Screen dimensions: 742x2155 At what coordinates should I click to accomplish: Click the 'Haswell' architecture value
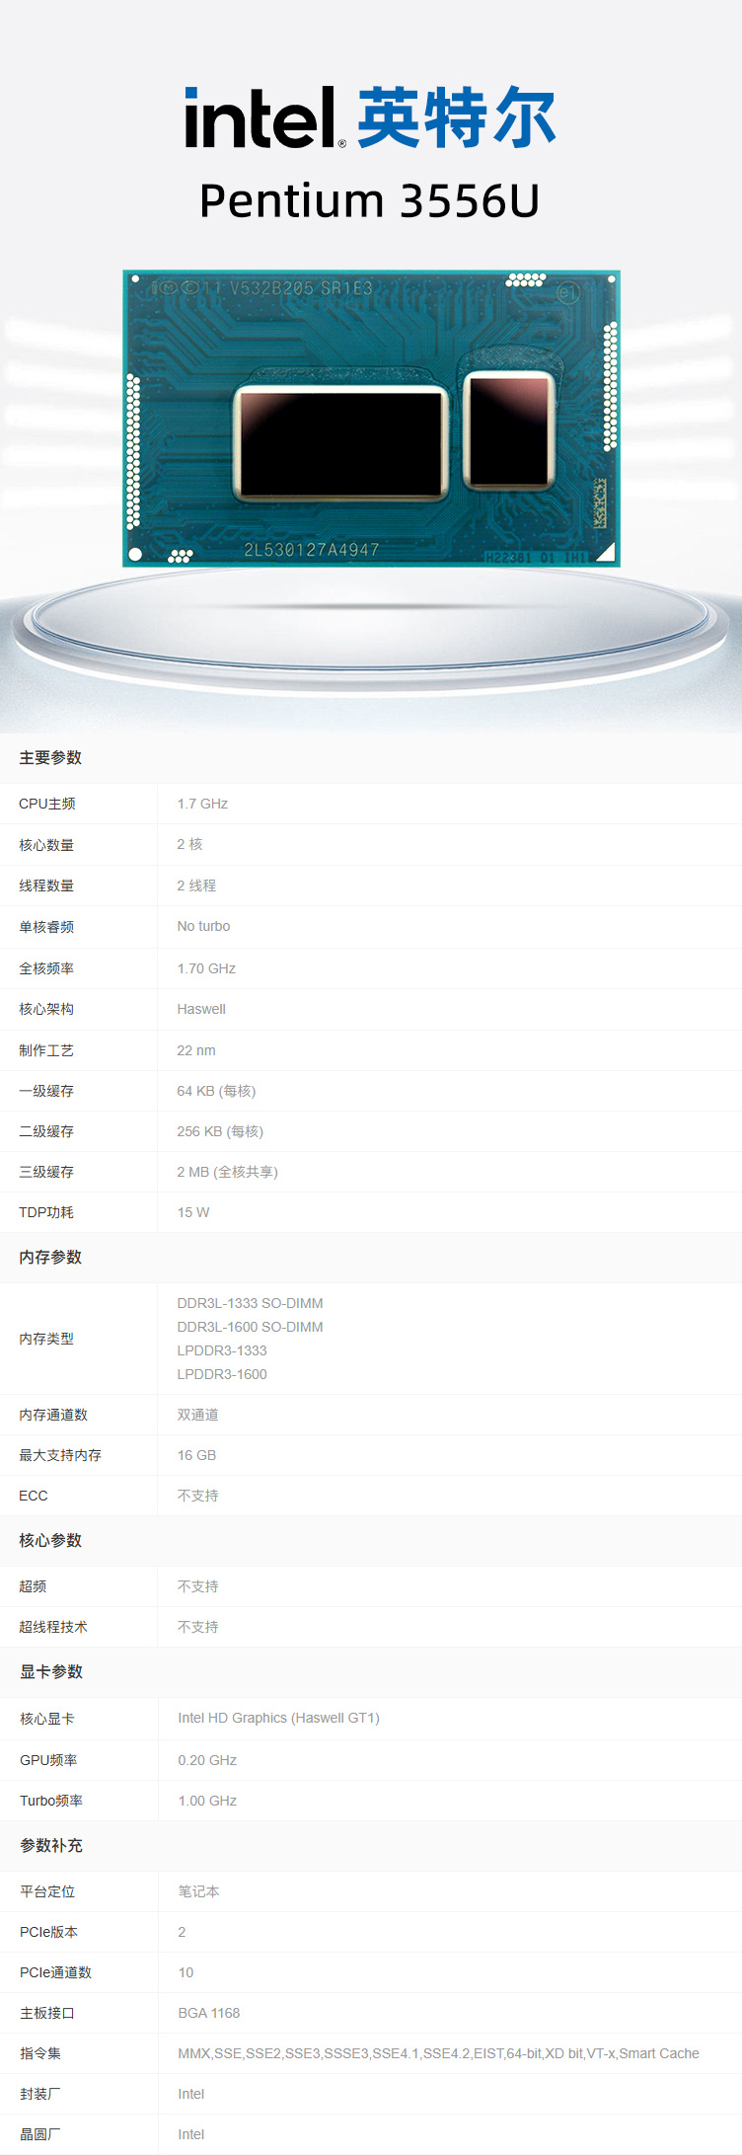pos(201,1009)
